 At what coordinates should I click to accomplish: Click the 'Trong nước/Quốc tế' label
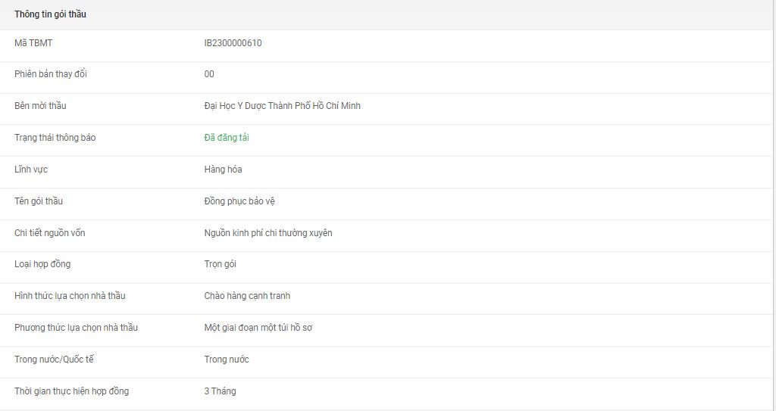click(x=54, y=360)
